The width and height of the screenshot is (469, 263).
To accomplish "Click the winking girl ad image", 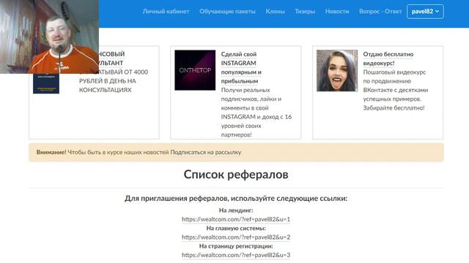I will tap(337, 71).
